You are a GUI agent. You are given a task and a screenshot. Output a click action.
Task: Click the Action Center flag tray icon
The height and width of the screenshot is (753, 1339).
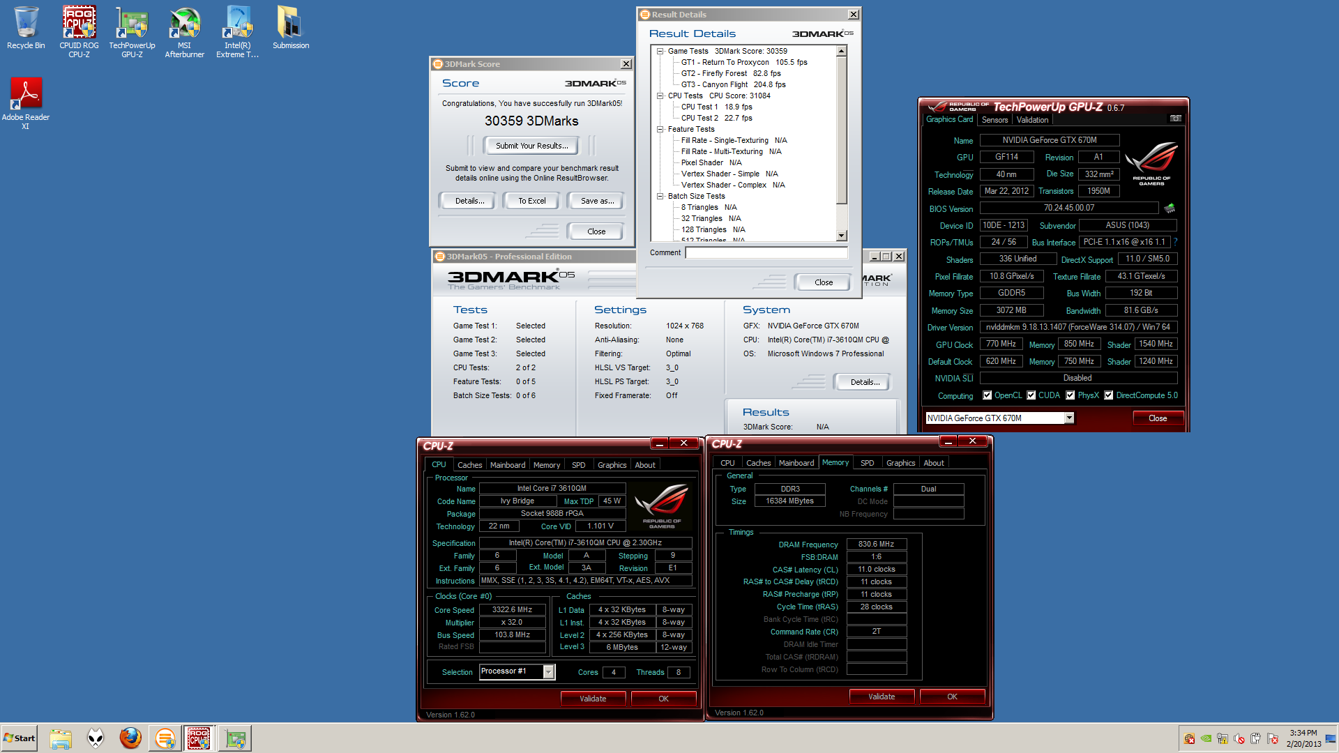point(1273,739)
